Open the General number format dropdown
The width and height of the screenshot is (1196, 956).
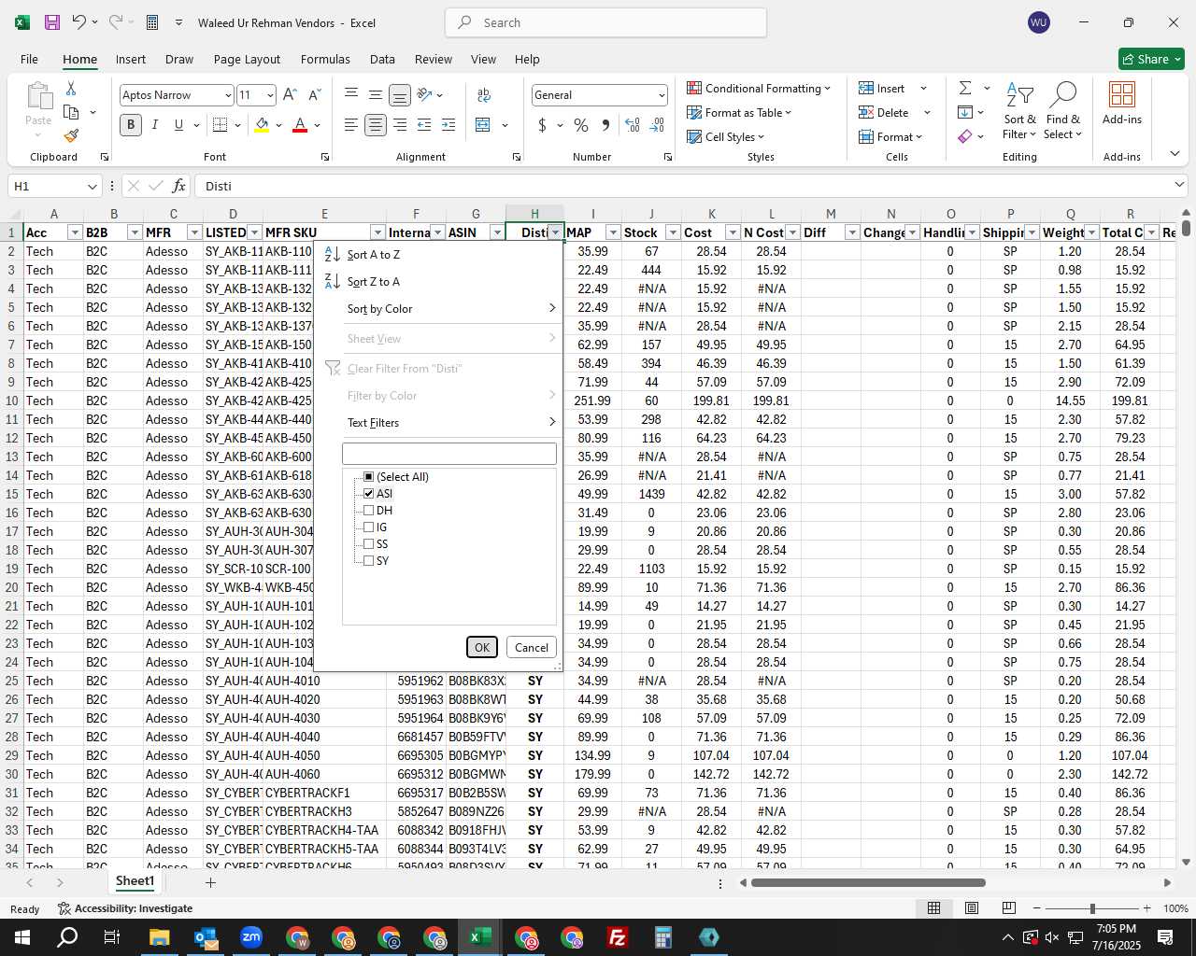pos(662,95)
